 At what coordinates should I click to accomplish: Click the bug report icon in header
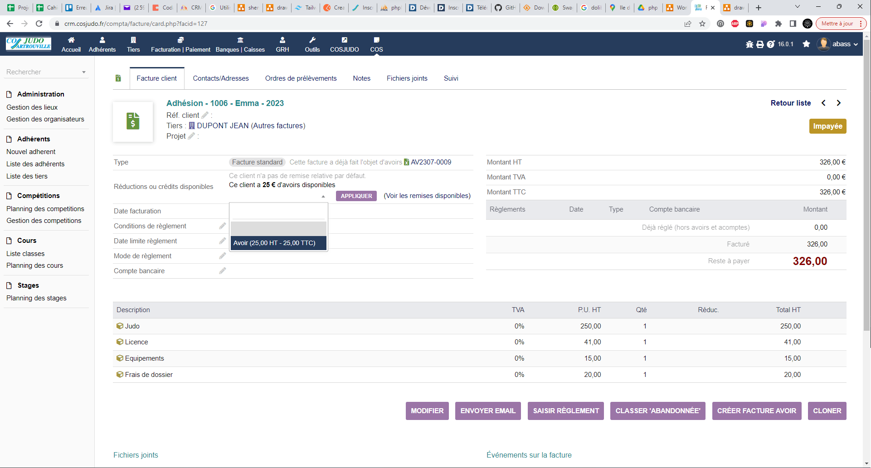pyautogui.click(x=749, y=44)
